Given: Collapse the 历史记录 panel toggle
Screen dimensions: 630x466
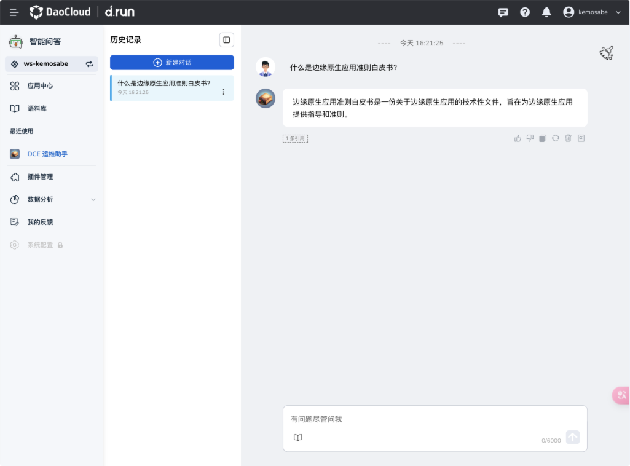Looking at the screenshot, I should click(227, 40).
